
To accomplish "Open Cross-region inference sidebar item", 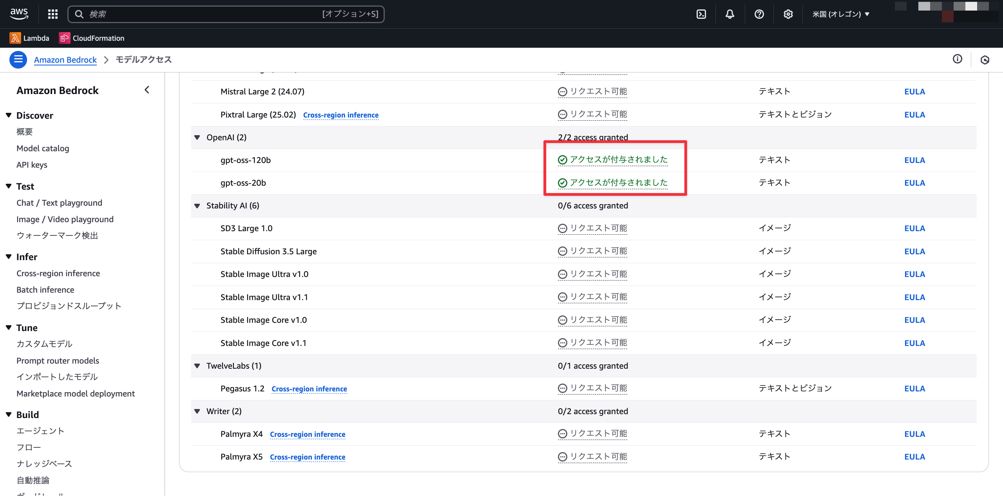I will (58, 273).
